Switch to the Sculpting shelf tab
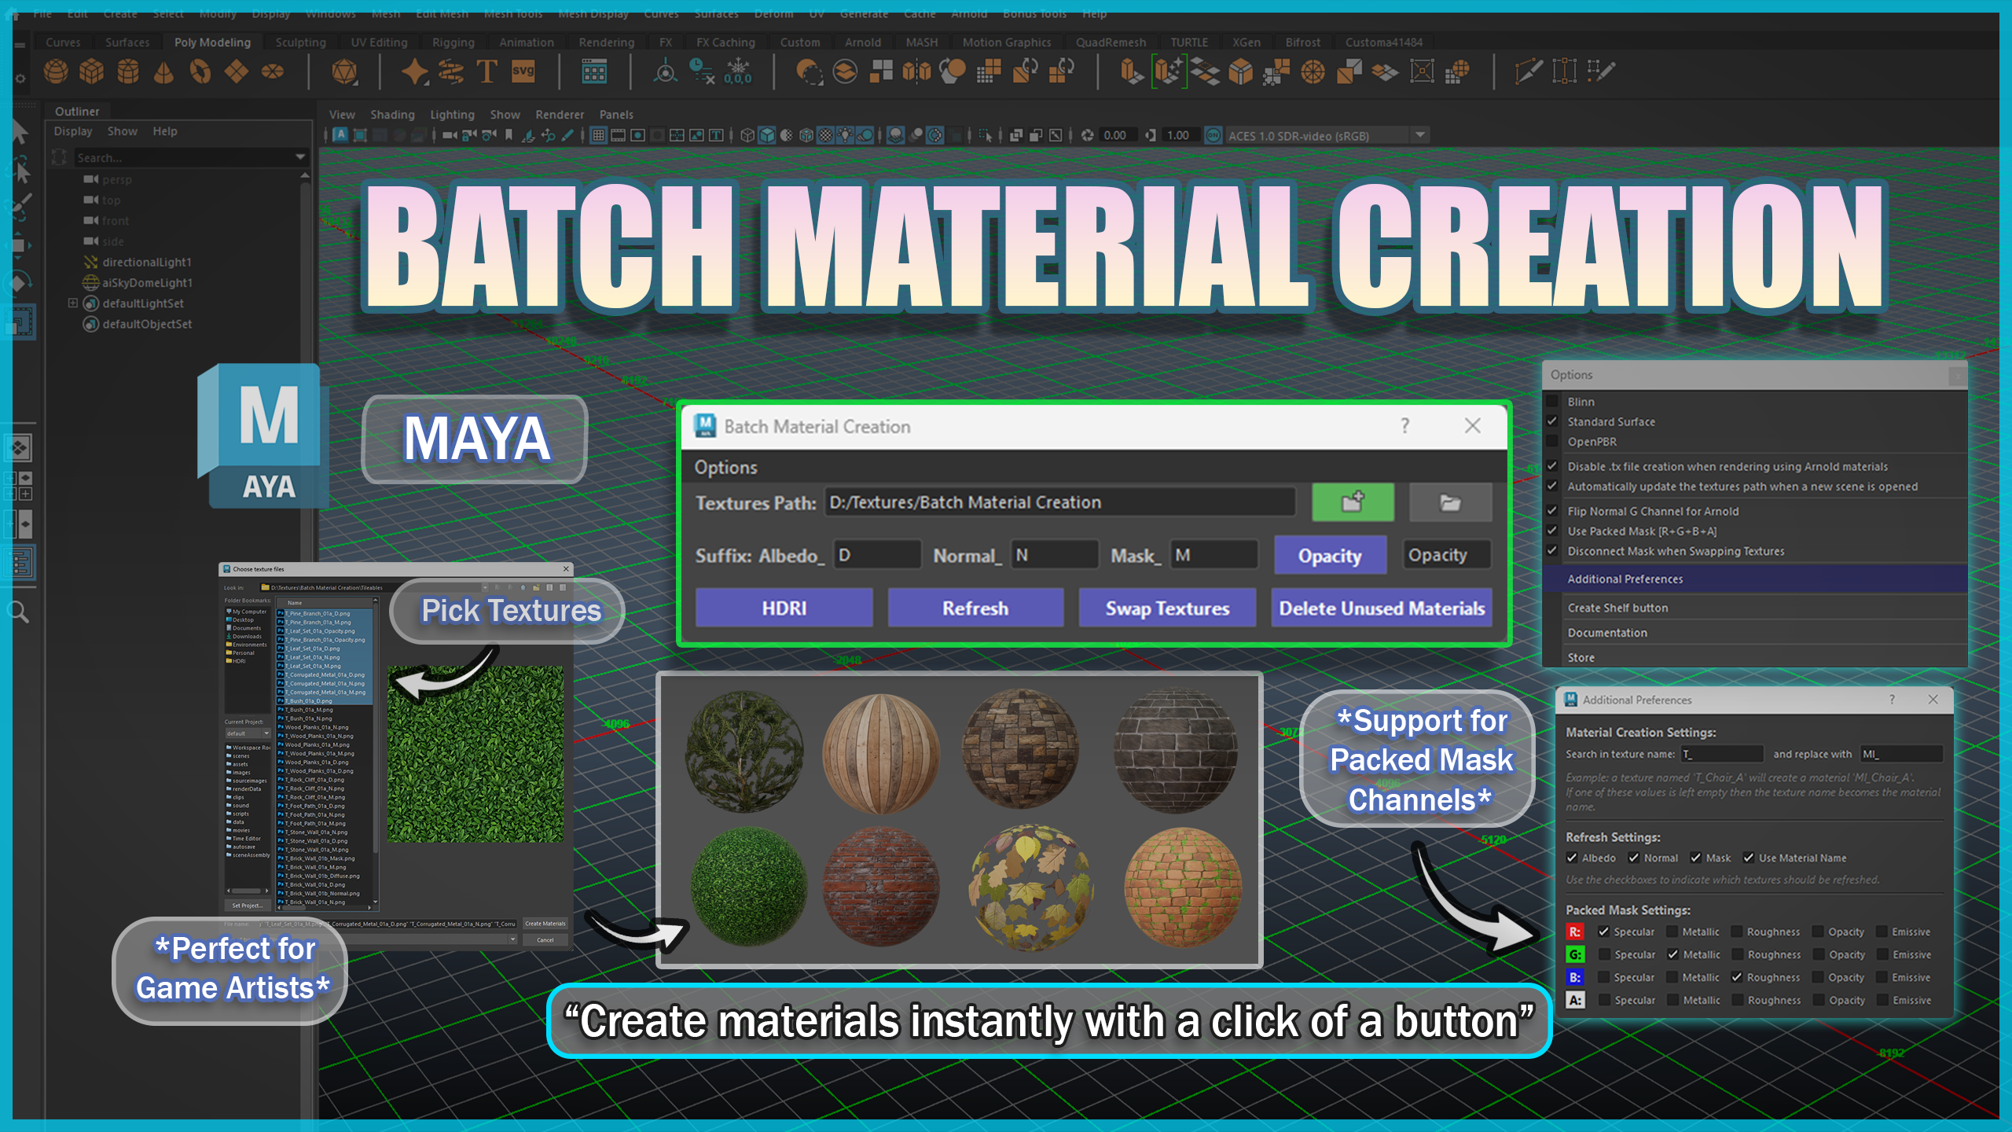Image resolution: width=2012 pixels, height=1132 pixels. [300, 42]
